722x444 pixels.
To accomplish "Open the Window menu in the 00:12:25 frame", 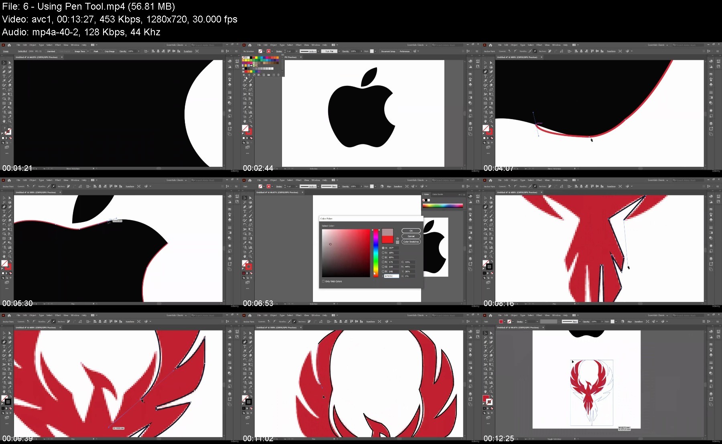I will click(x=556, y=315).
